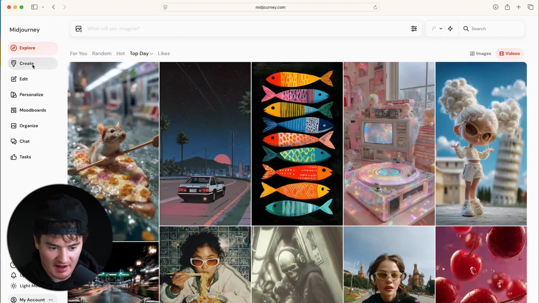Open Safari sidebar options chevron
Screen dimensions: 539x303
[x=43, y=7]
